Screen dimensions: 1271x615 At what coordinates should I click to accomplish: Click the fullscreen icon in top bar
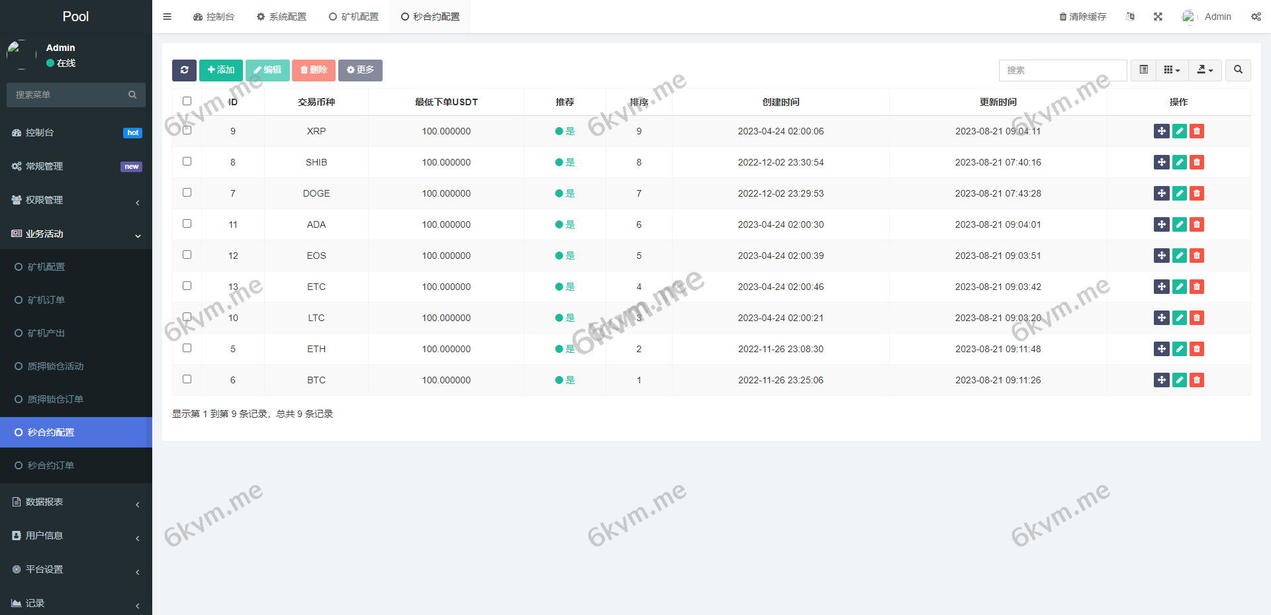coord(1158,17)
